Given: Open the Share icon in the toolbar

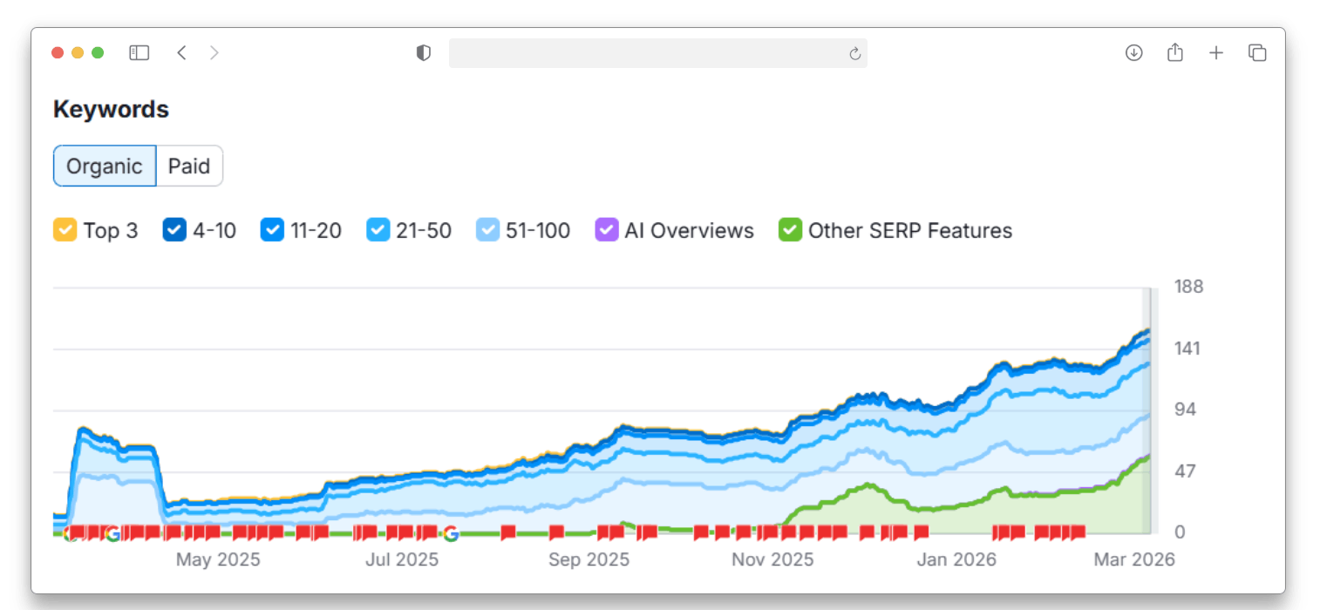Looking at the screenshot, I should coord(1174,53).
